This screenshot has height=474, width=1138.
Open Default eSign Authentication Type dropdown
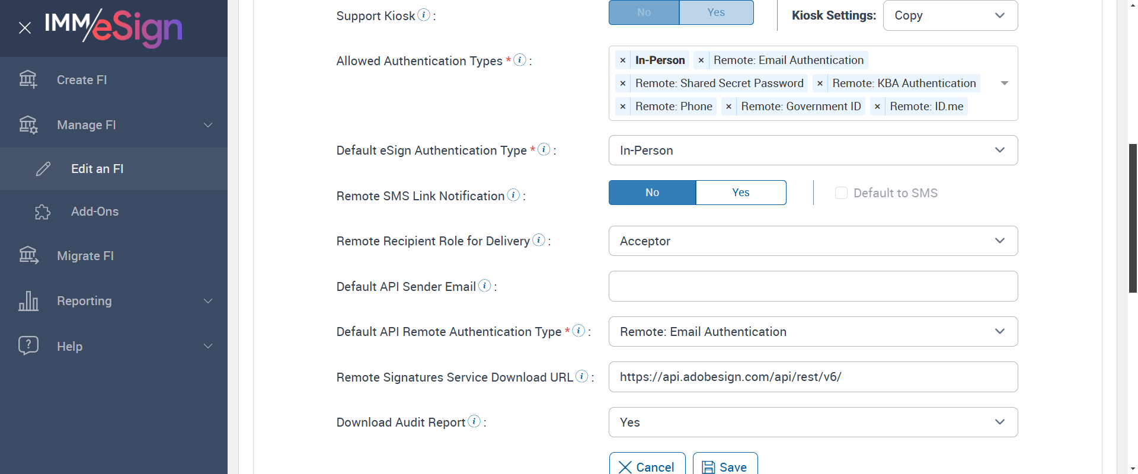[x=813, y=150]
